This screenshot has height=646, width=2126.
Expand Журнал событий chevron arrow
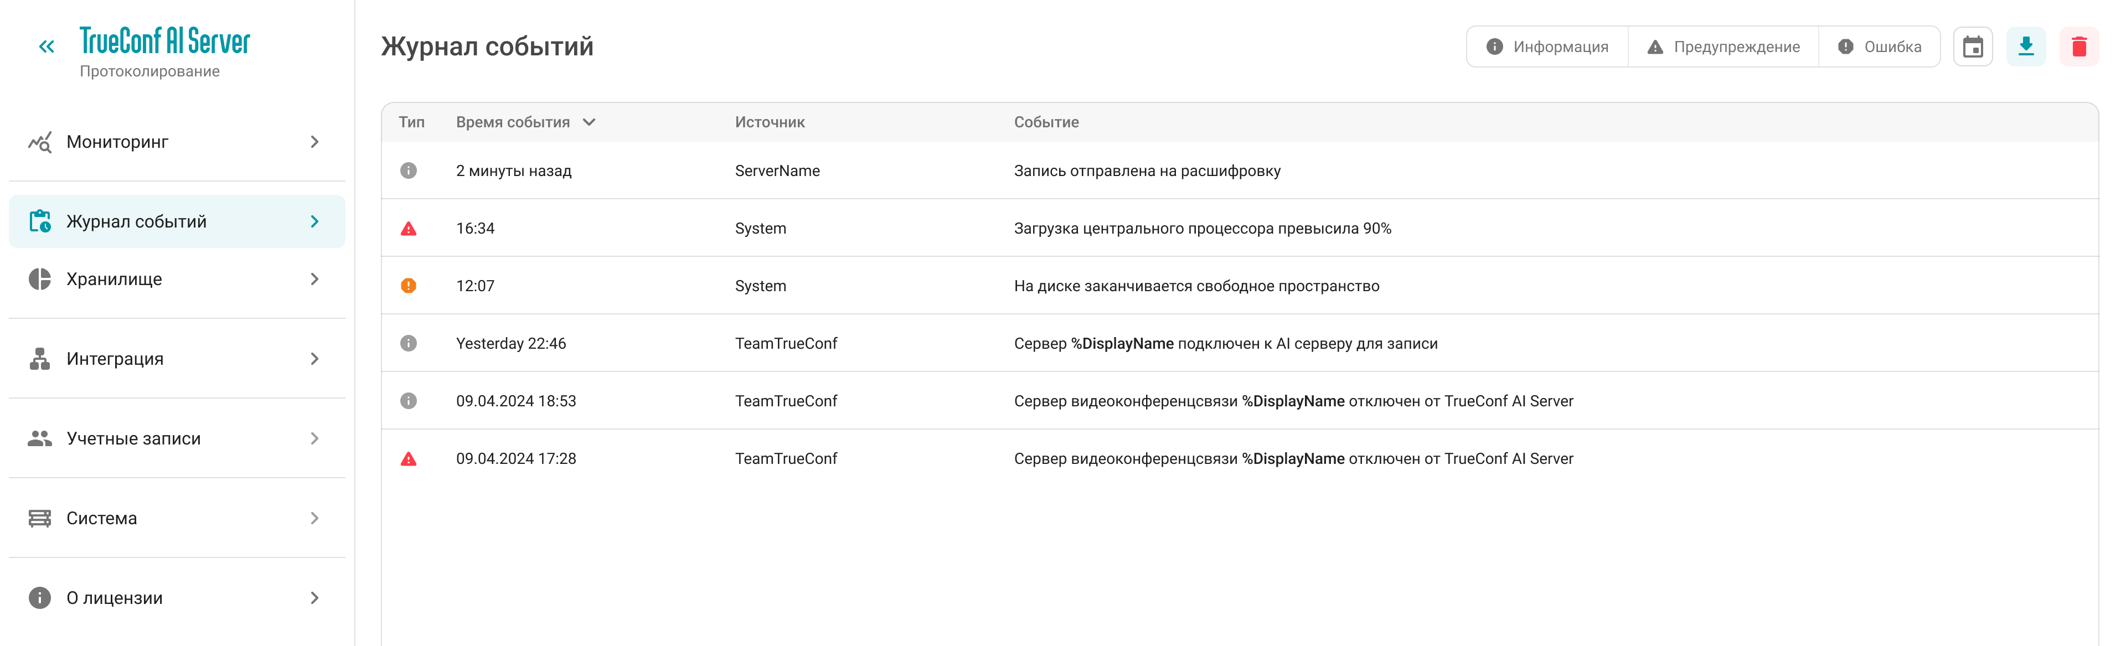point(314,221)
